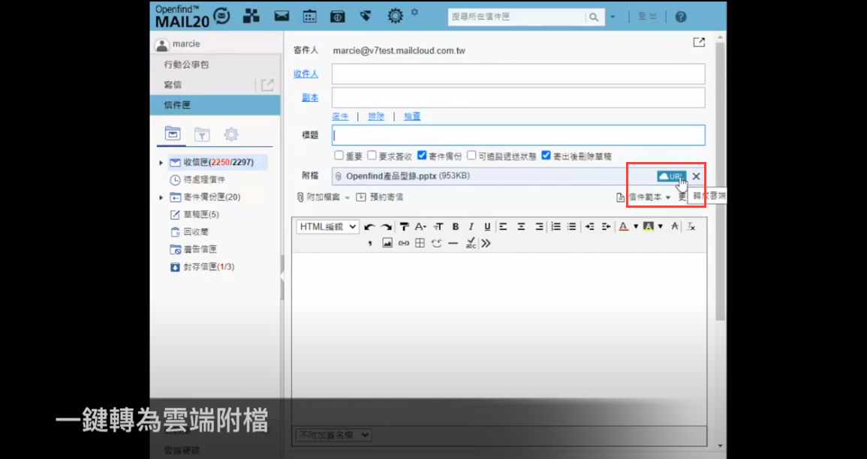The height and width of the screenshot is (459, 867).
Task: Click the 排除 link
Action: pos(376,116)
